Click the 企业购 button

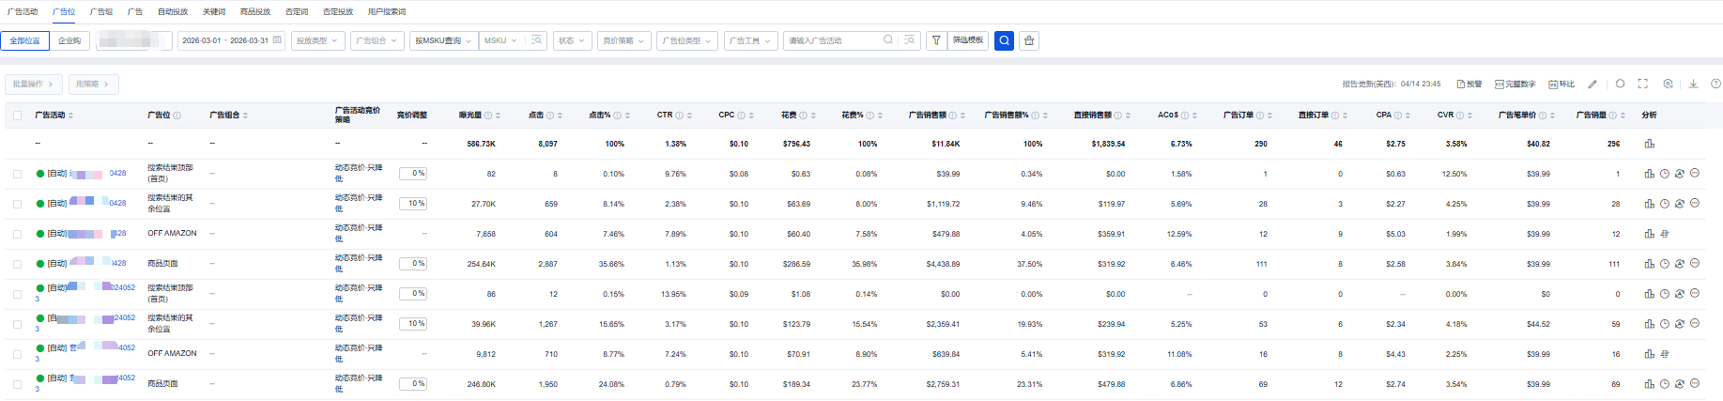69,40
